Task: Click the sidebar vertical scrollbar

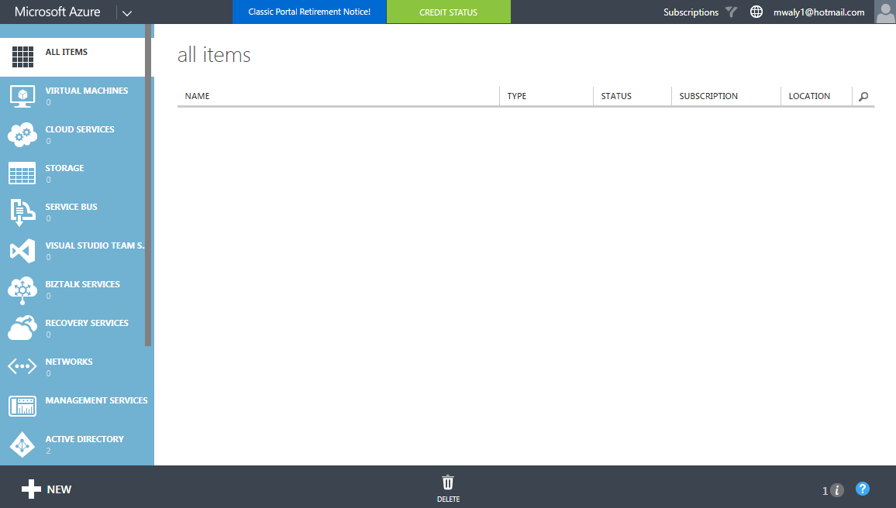Action: click(148, 185)
